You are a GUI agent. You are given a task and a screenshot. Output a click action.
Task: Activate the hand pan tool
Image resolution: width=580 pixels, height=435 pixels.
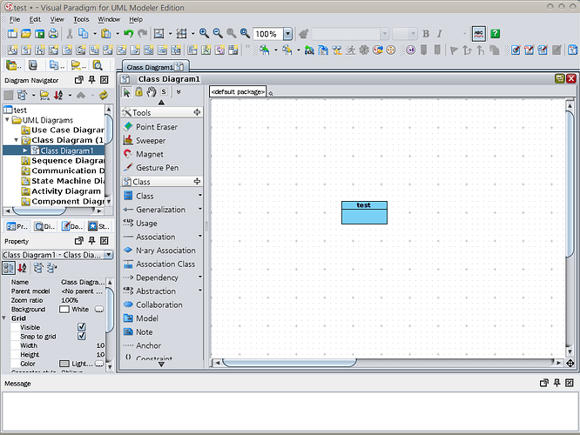(151, 92)
